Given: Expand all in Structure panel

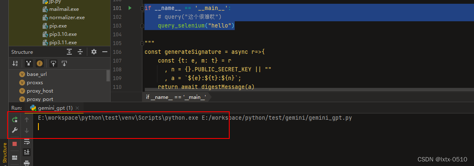Looking at the screenshot, I should pyautogui.click(x=69, y=52).
